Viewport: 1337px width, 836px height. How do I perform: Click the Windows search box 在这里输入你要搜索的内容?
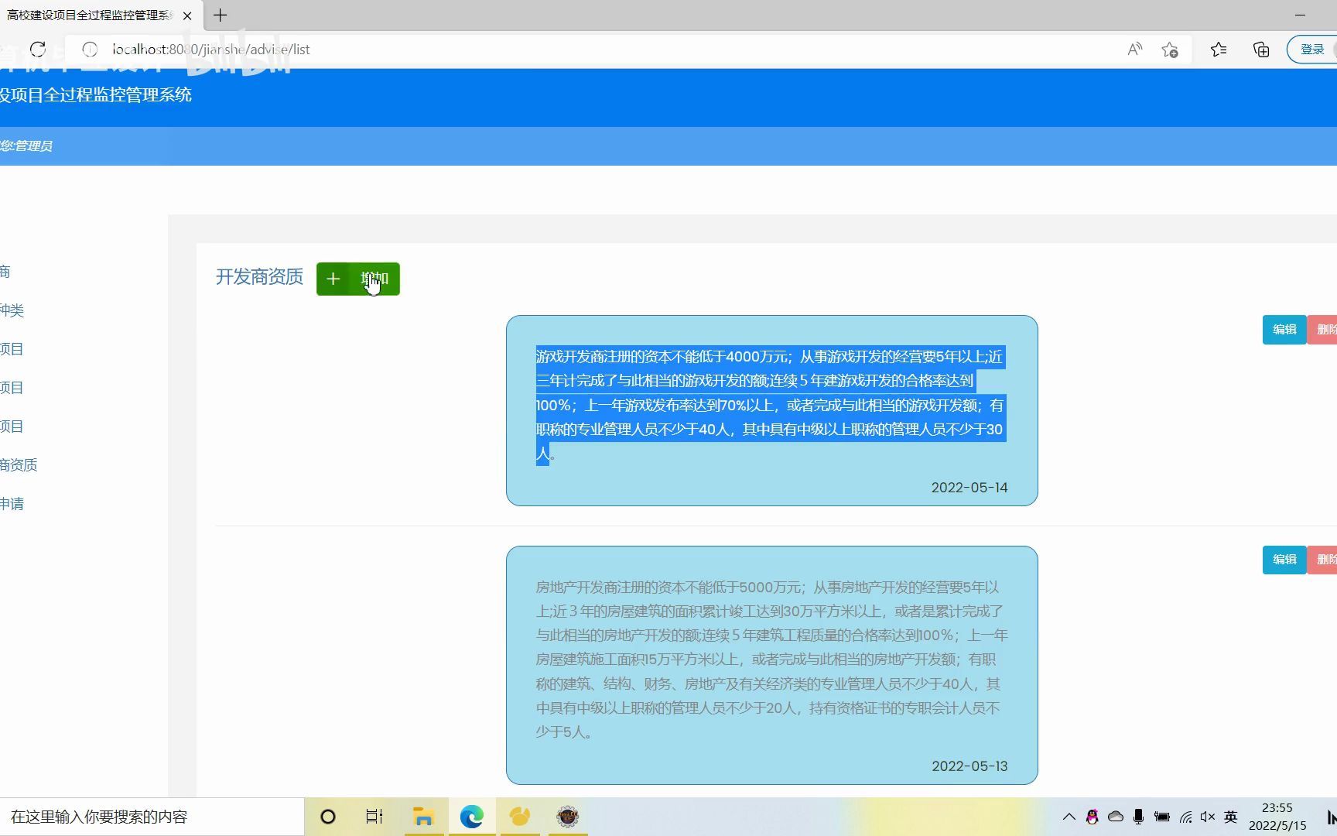[x=152, y=817]
